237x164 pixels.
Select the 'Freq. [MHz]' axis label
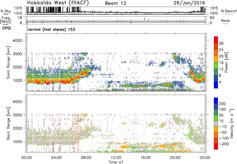pos(5,20)
